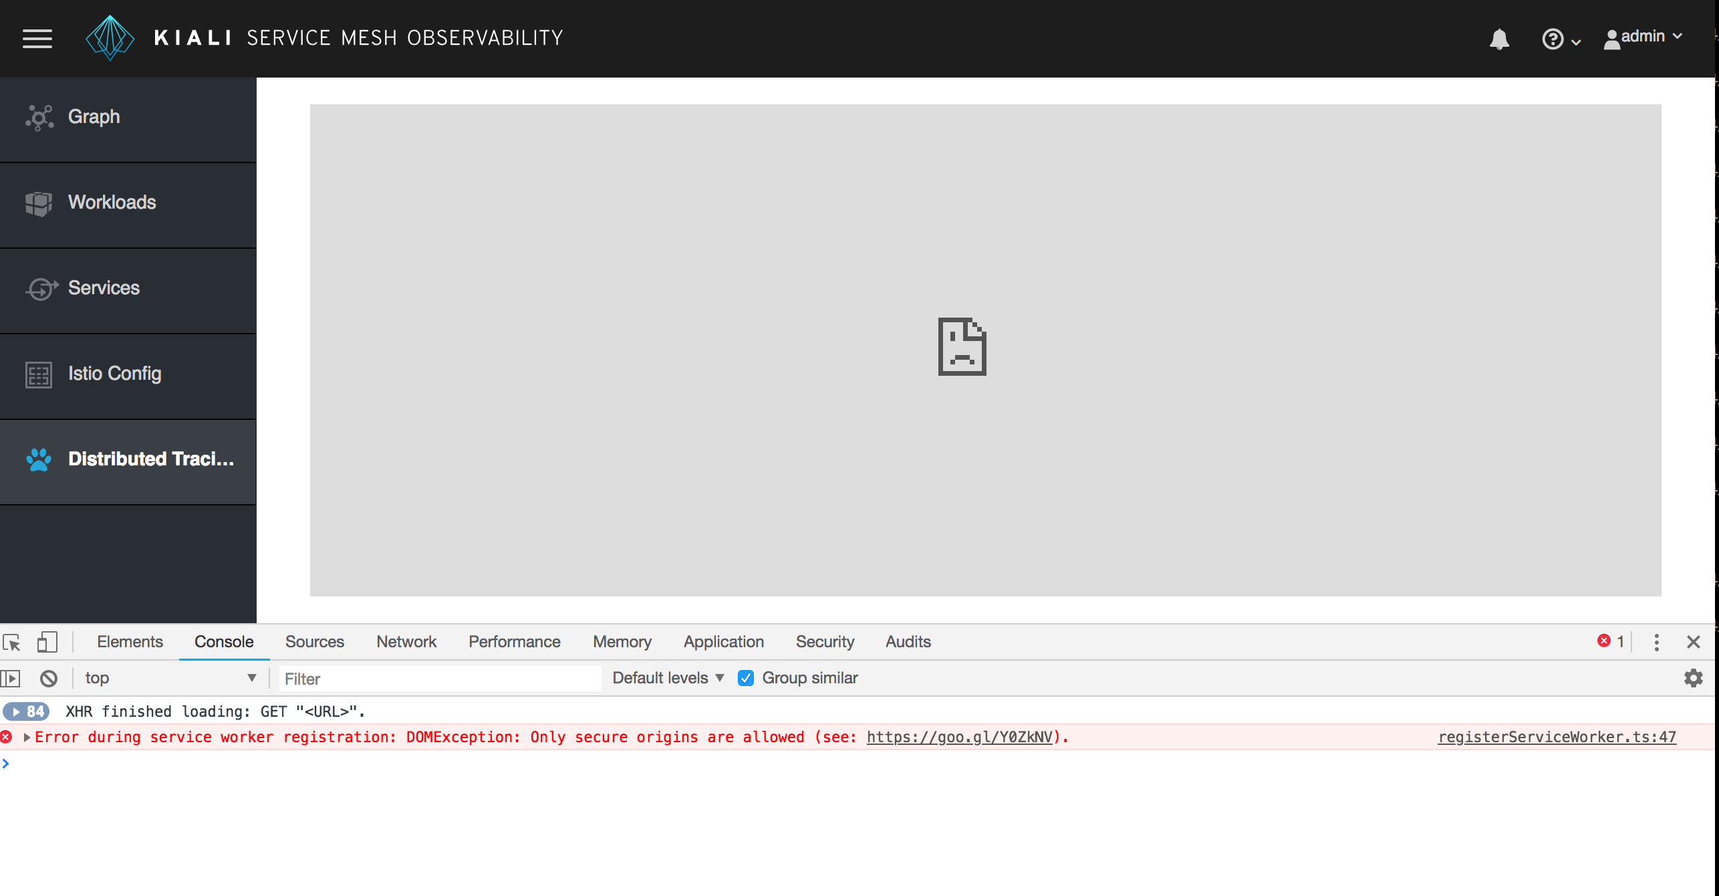Close the DevTools panel
This screenshot has width=1719, height=896.
point(1693,642)
